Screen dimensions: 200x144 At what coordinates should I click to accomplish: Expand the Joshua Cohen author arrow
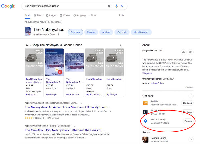[x=191, y=139]
